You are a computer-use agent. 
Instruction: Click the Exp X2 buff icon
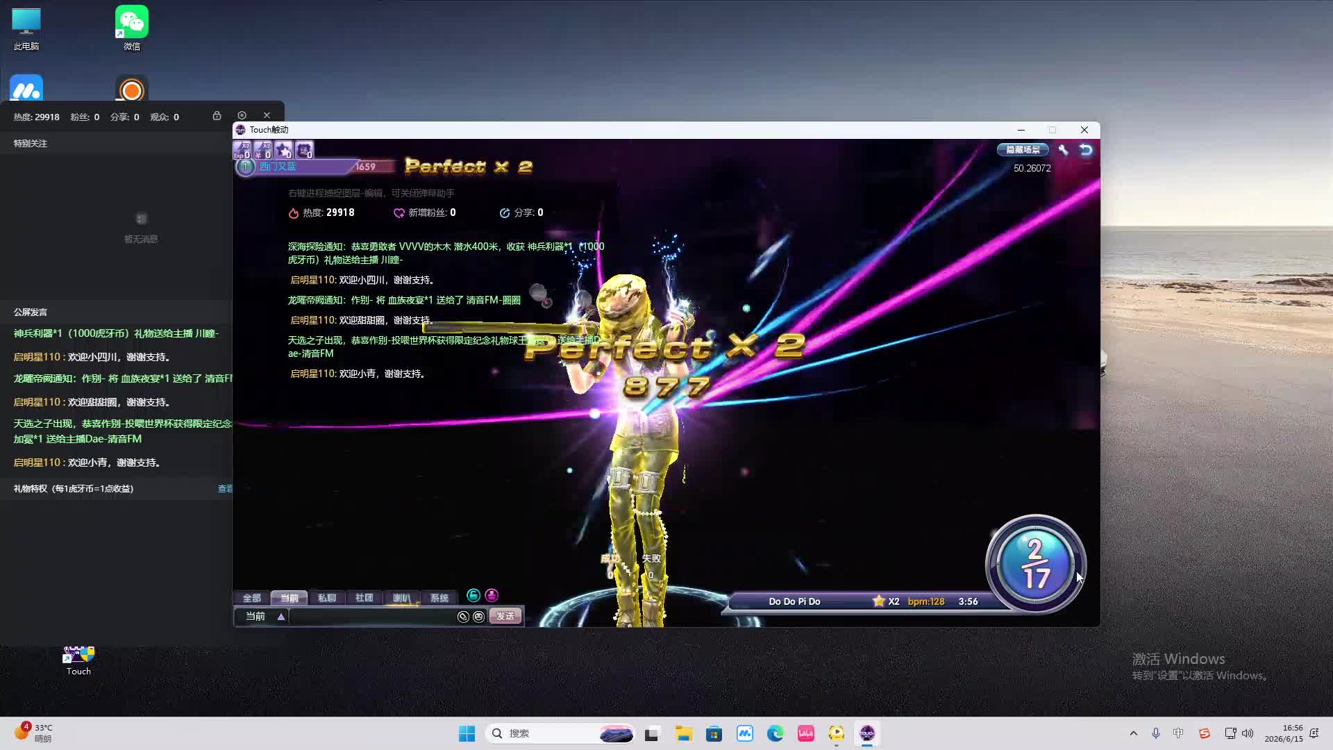(242, 149)
